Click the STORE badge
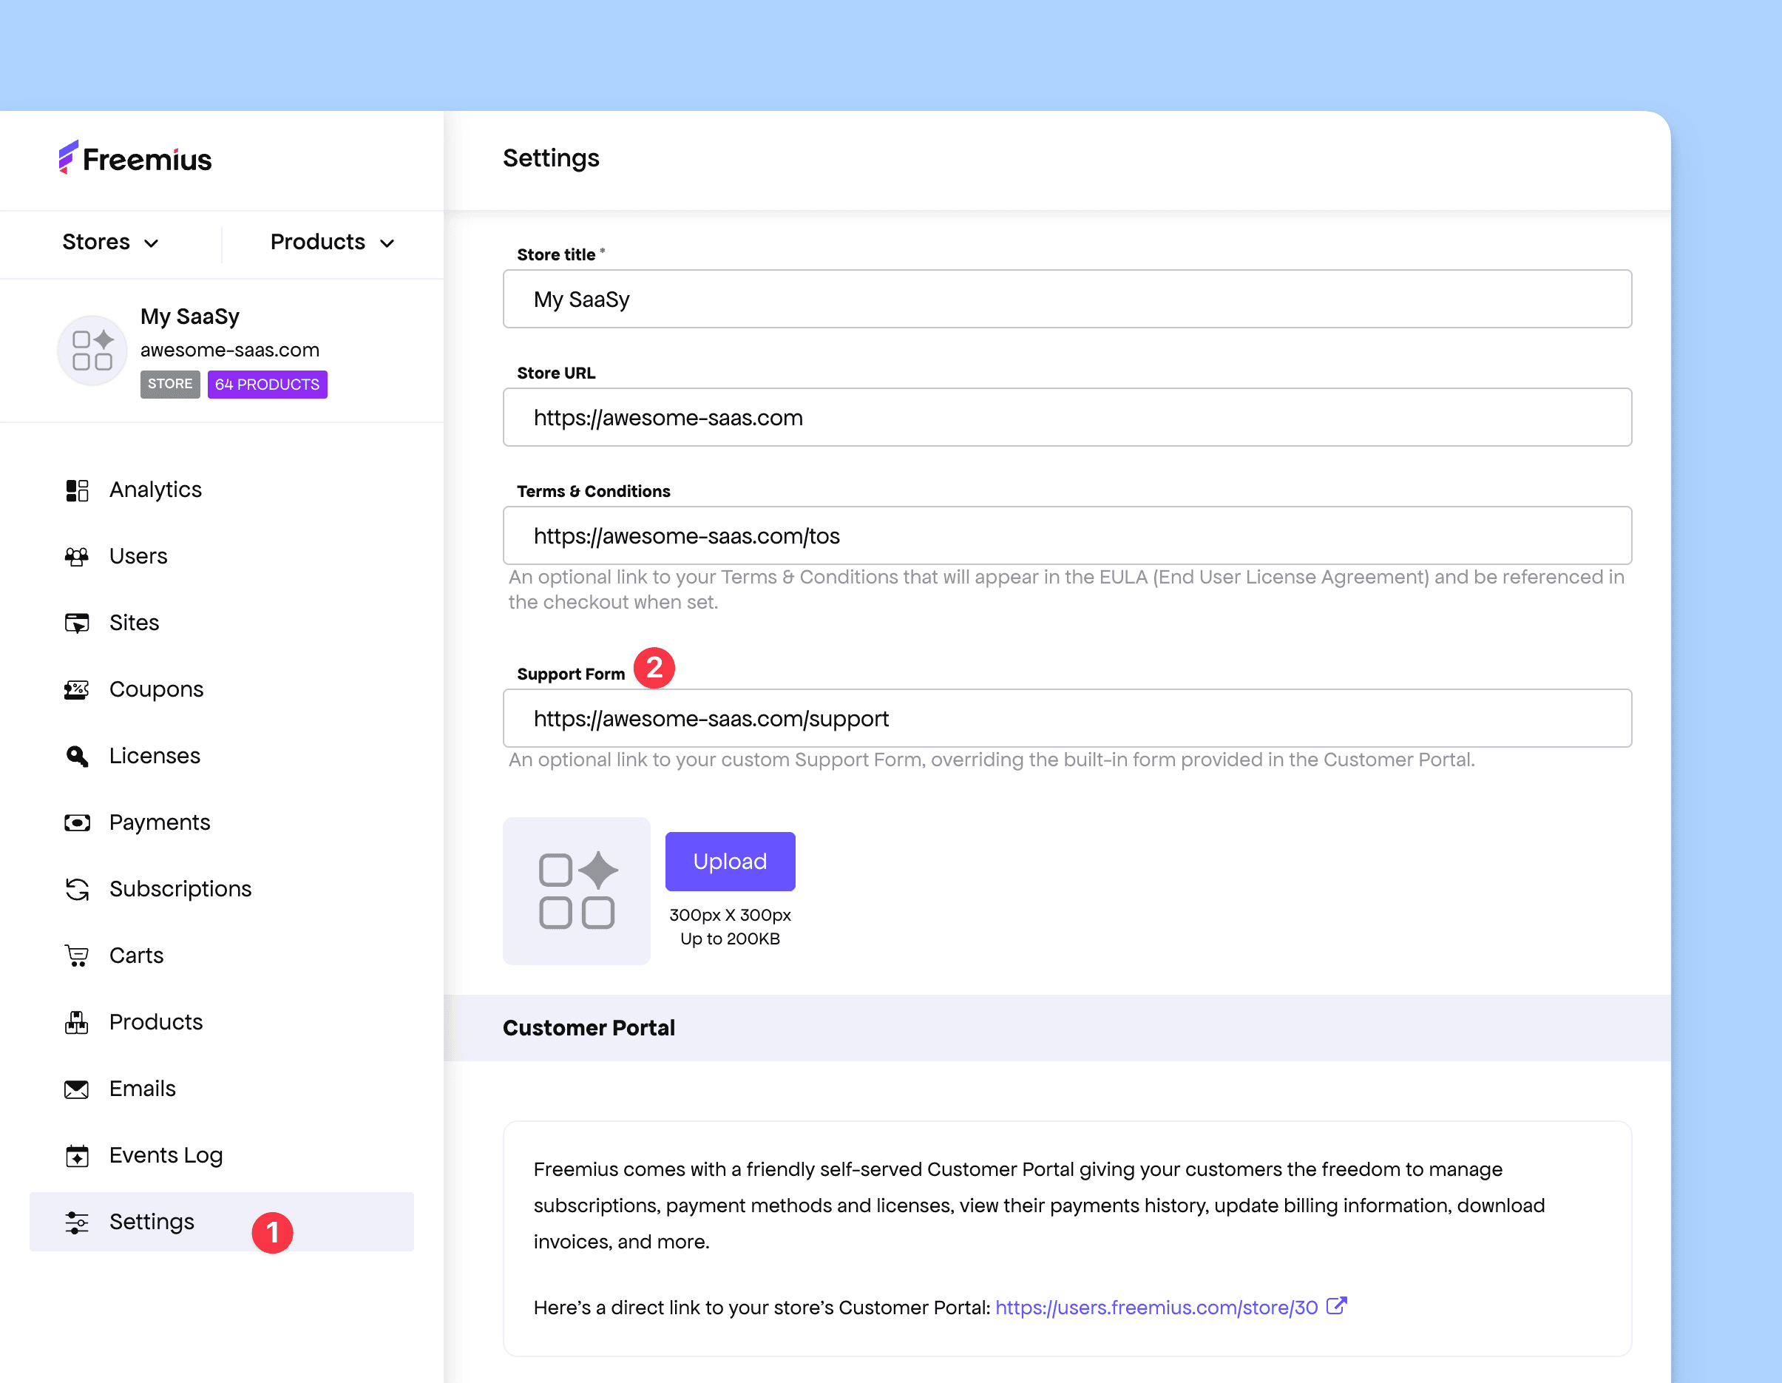 click(170, 385)
